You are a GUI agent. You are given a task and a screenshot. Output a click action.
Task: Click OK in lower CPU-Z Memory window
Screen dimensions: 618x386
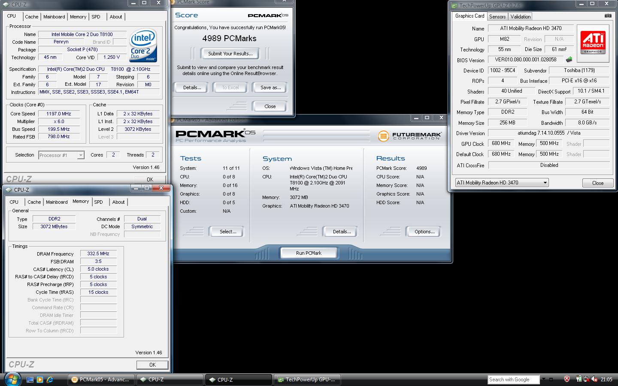click(x=152, y=365)
